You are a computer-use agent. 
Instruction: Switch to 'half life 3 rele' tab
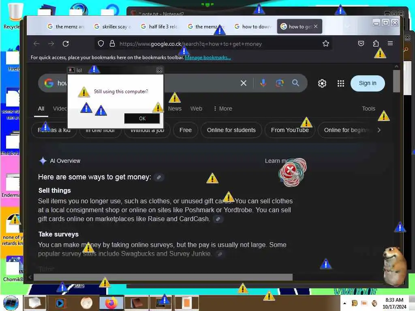click(159, 26)
